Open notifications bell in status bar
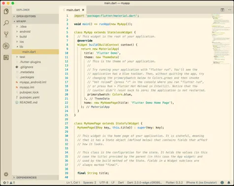The height and width of the screenshot is (186, 234). (229, 183)
